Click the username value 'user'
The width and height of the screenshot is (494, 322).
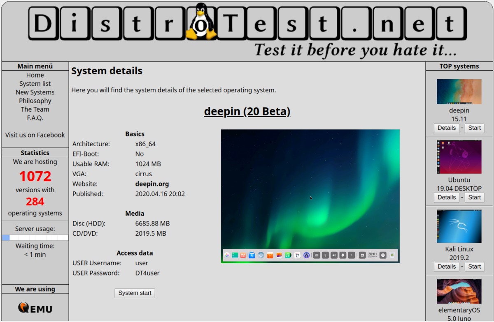coord(142,263)
